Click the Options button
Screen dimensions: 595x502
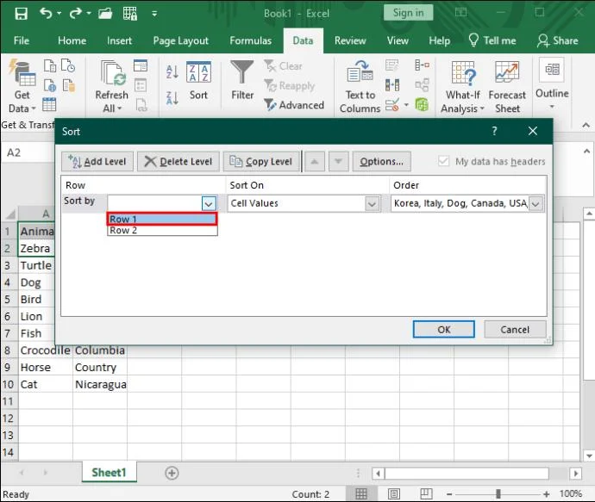[x=381, y=161]
